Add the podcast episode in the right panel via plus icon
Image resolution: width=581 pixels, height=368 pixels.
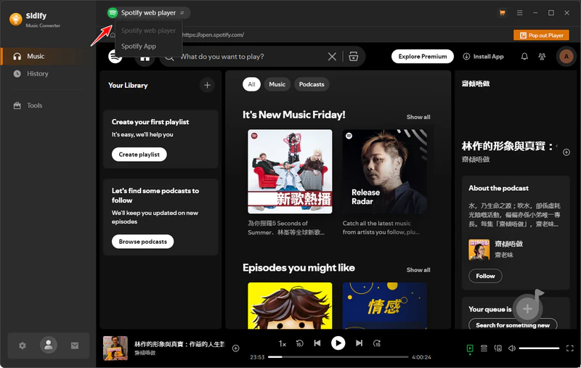(566, 152)
